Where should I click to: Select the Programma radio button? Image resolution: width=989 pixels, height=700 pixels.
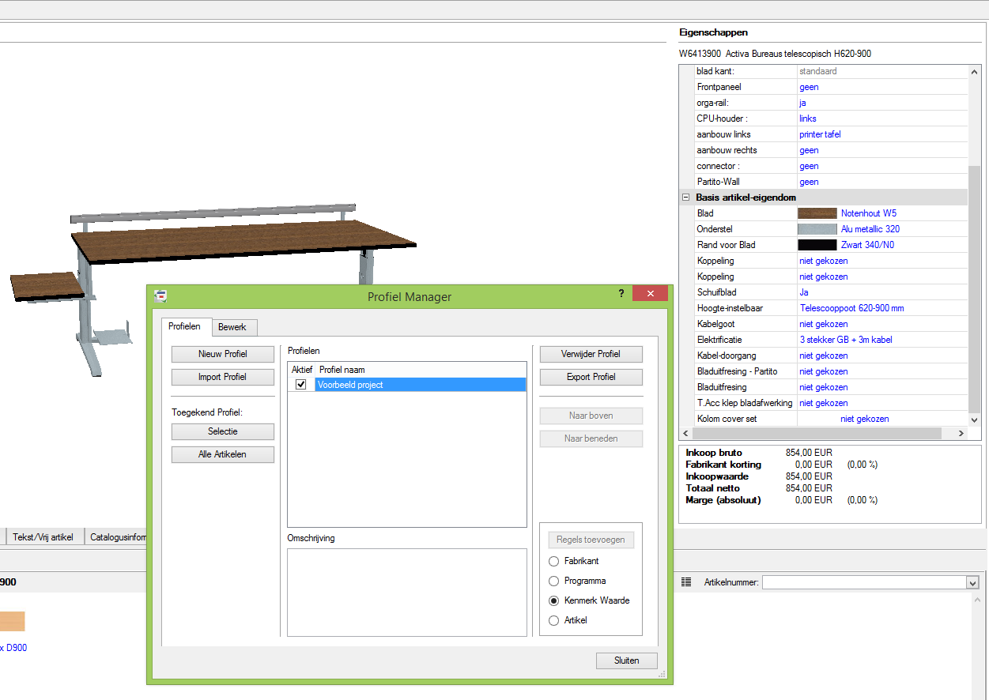[x=553, y=581]
